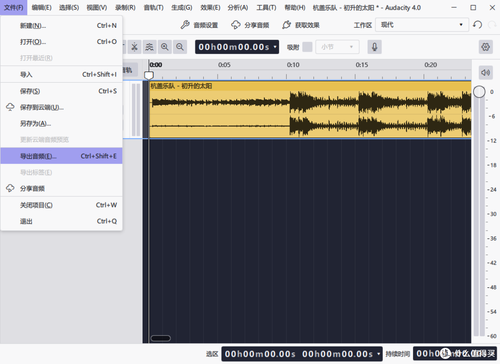Screen dimensions: 500x364
Task: Click the 音频设置 wrench icon
Action: [185, 25]
